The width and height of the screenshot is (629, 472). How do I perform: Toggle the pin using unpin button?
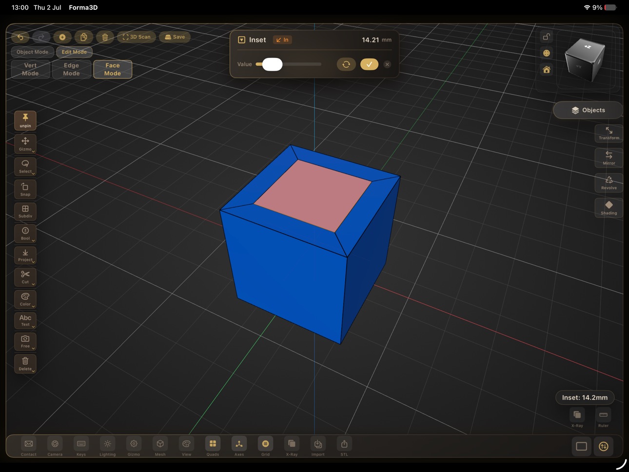tap(25, 120)
